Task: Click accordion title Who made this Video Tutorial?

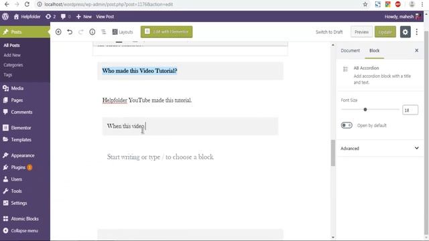Action: coord(139,71)
